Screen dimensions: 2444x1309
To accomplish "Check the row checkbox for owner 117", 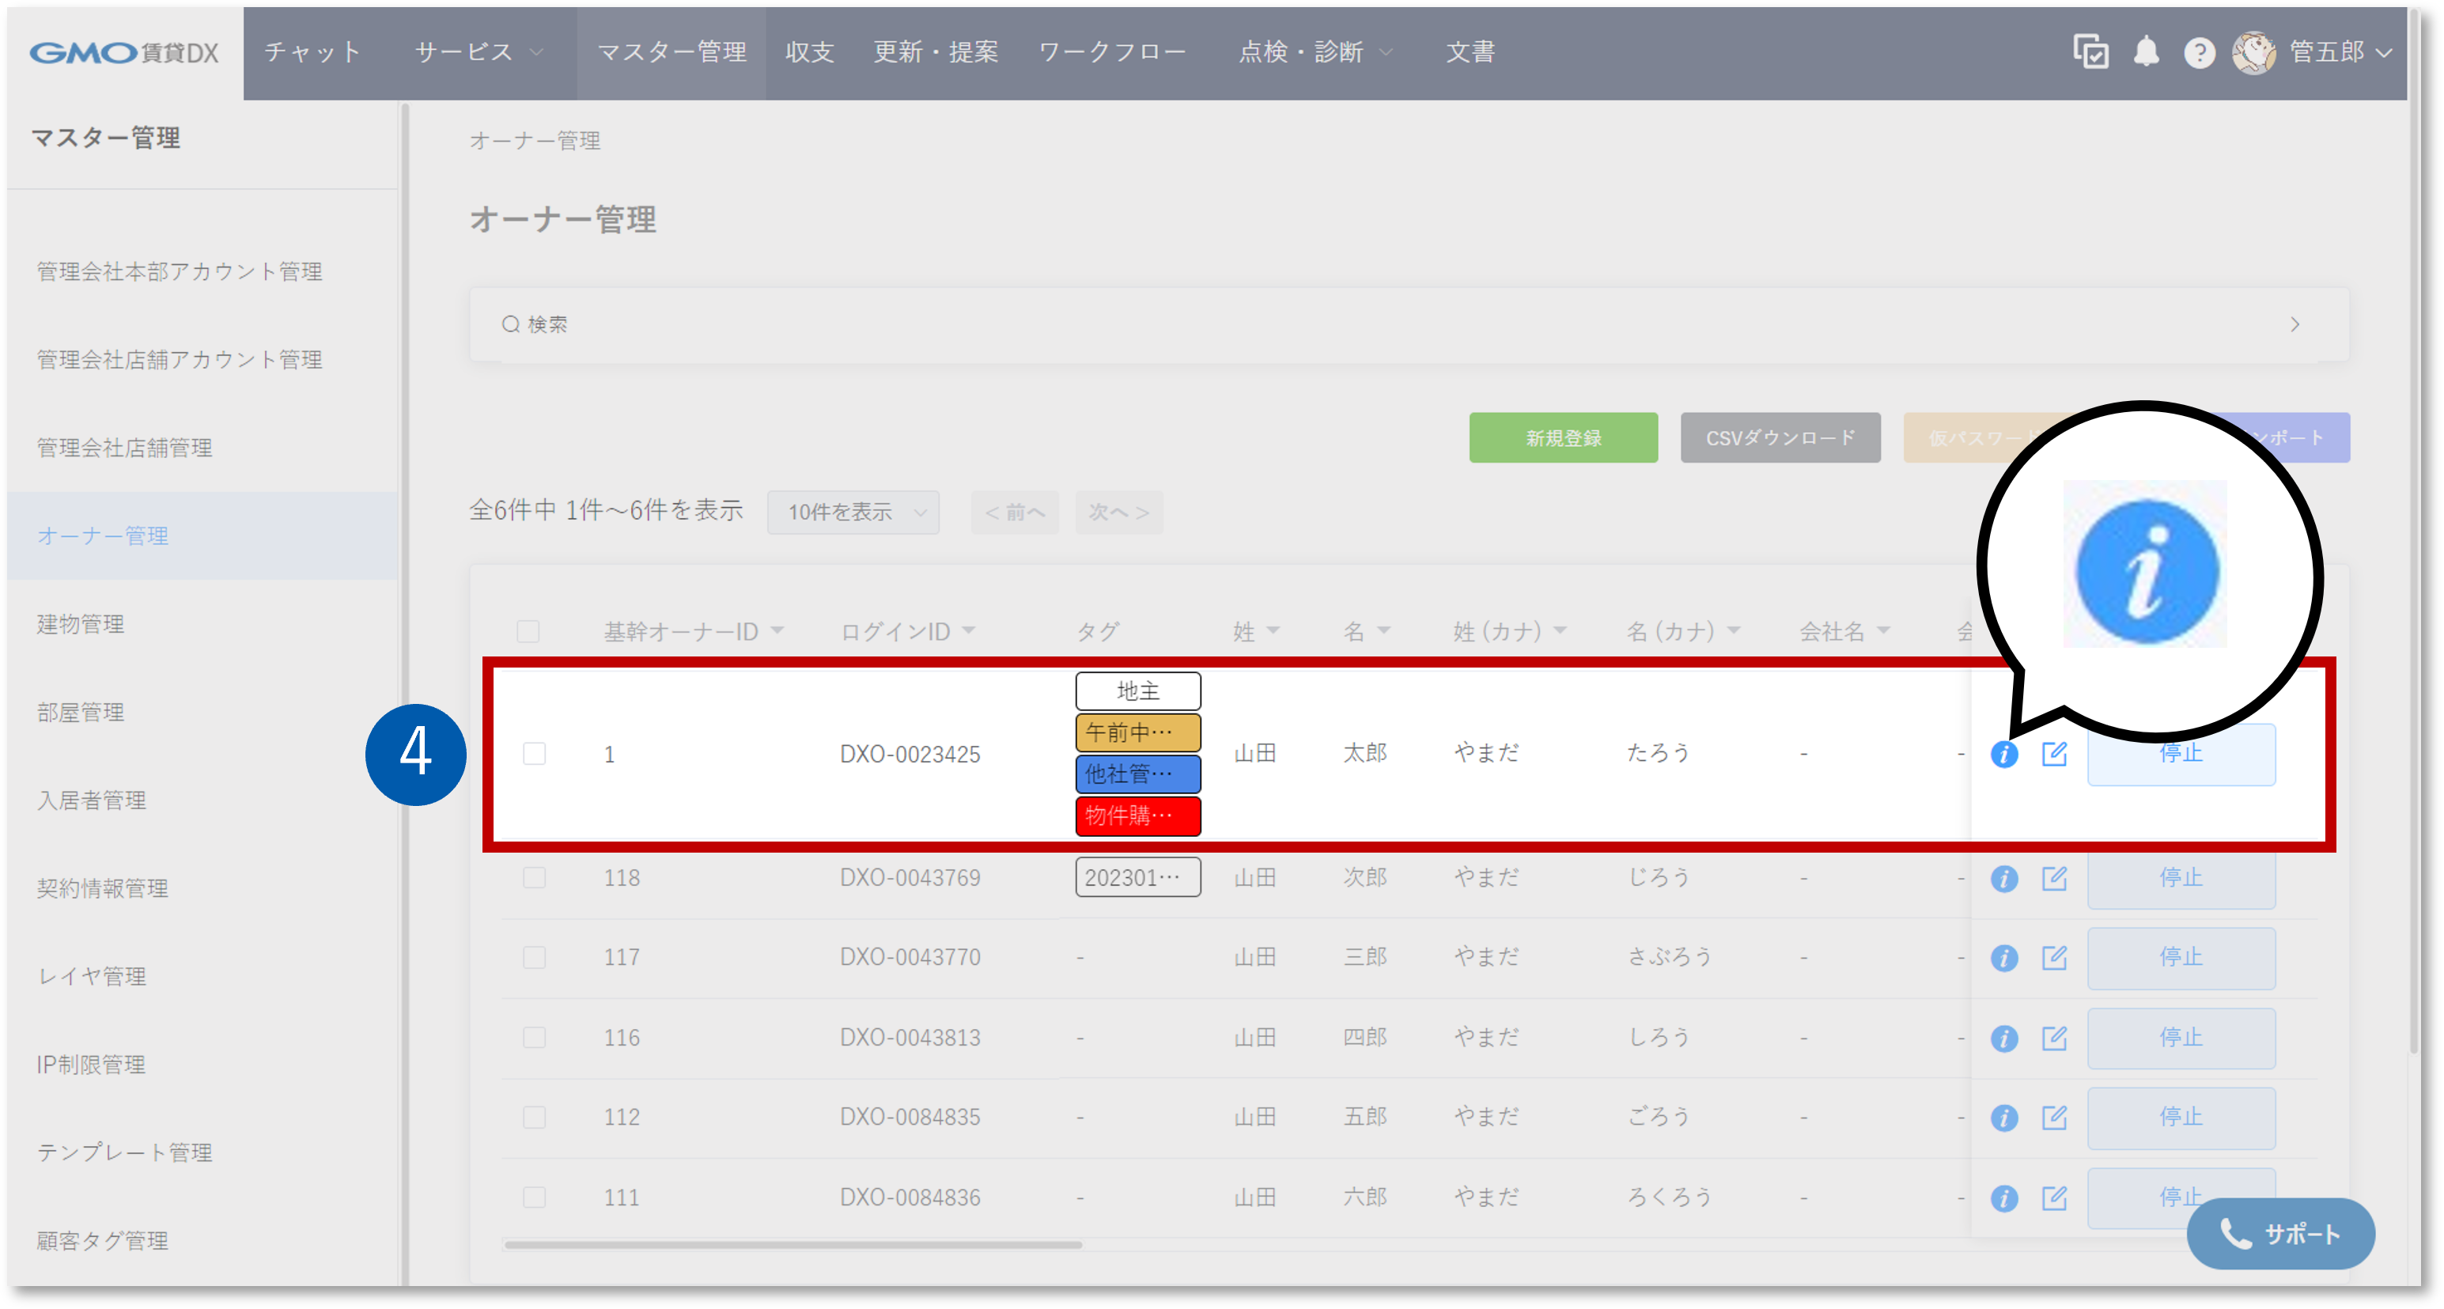I will point(534,957).
